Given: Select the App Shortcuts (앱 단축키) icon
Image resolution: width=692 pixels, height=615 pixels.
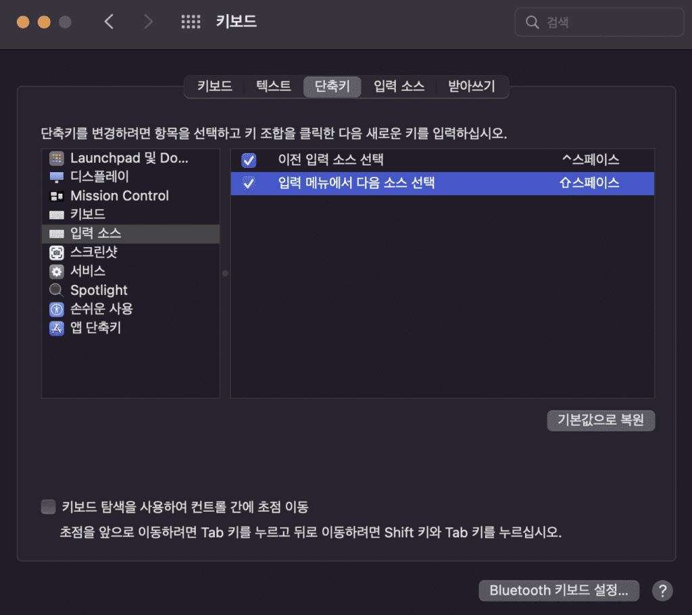Looking at the screenshot, I should (57, 328).
